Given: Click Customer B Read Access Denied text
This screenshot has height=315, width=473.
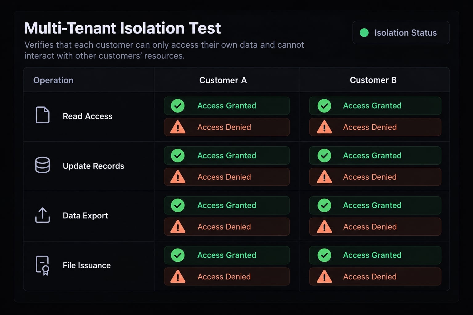Looking at the screenshot, I should tap(370, 127).
